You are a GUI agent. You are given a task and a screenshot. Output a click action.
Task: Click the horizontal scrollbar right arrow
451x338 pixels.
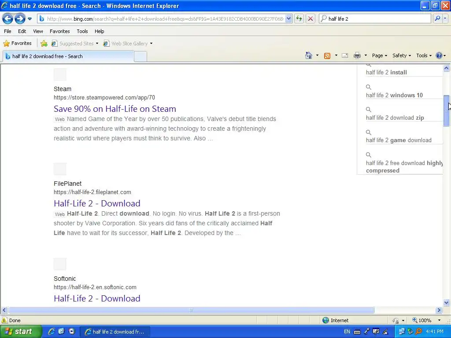pyautogui.click(x=439, y=310)
